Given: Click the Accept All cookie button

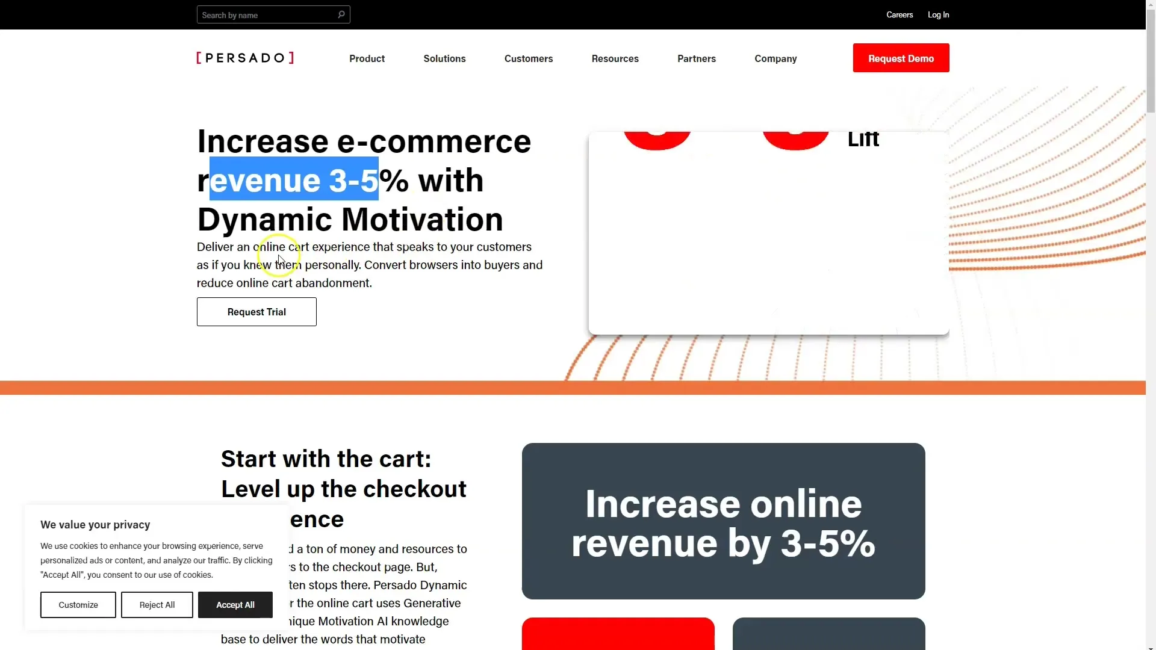Looking at the screenshot, I should pyautogui.click(x=235, y=604).
